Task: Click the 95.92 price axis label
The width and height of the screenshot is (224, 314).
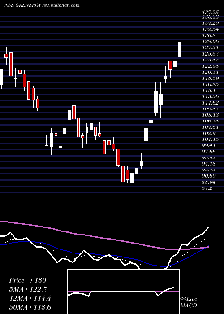Action: (209, 157)
